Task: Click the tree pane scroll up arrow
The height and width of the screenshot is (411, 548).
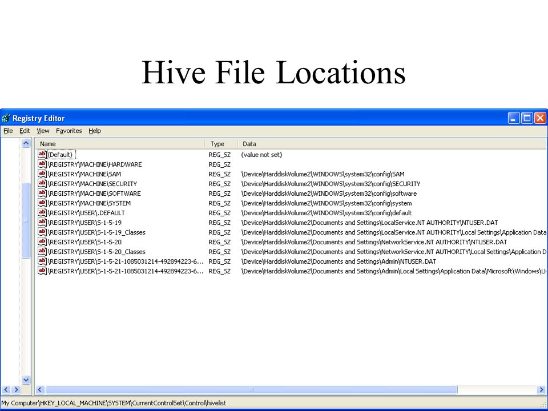Action: click(x=26, y=143)
